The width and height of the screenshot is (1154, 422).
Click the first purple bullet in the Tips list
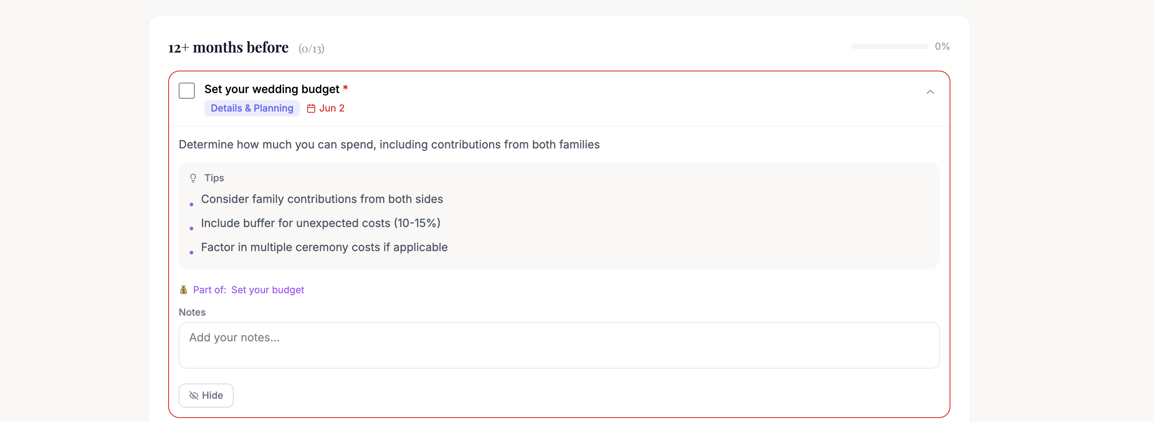[x=192, y=204]
